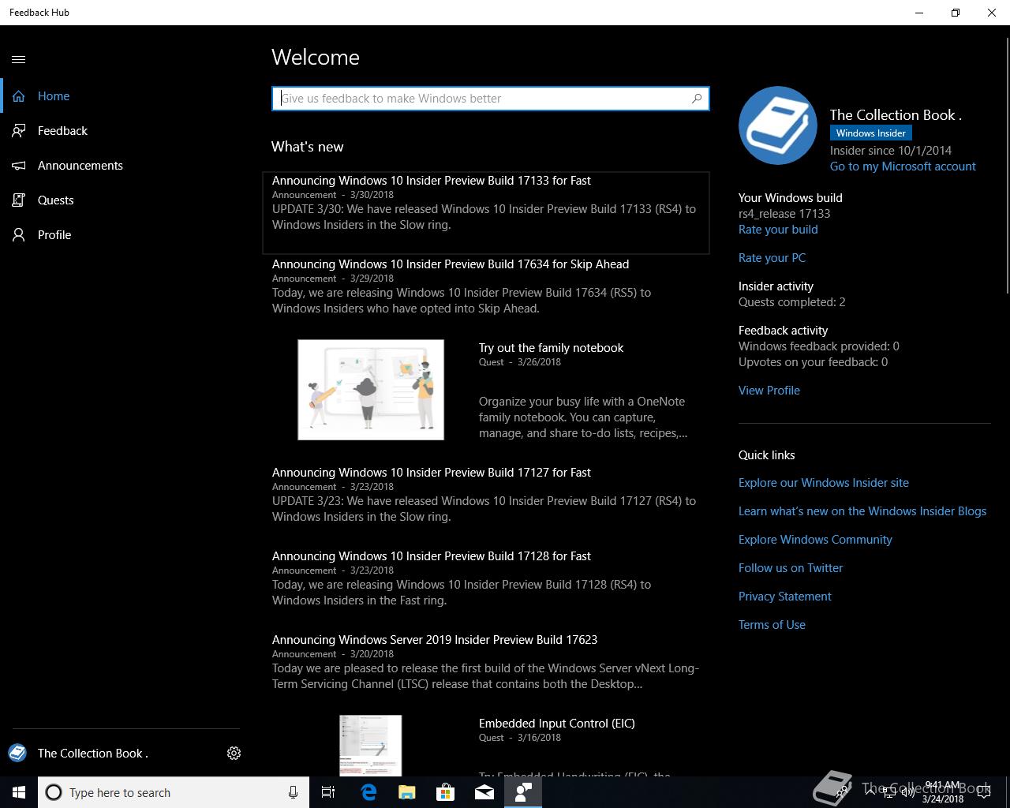Open Microsoft Store from taskbar
This screenshot has height=808, width=1010.
pos(446,792)
